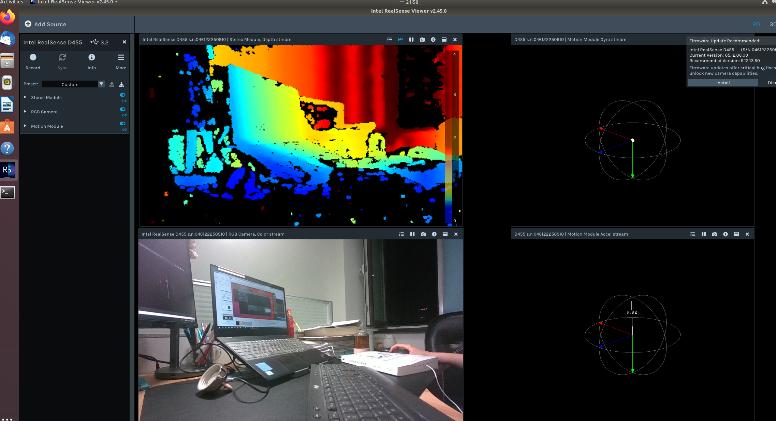
Task: Expand the Motion Module section
Action: pyautogui.click(x=25, y=126)
